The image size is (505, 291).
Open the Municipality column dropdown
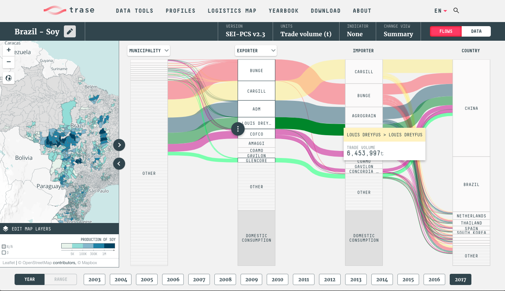[x=149, y=50]
